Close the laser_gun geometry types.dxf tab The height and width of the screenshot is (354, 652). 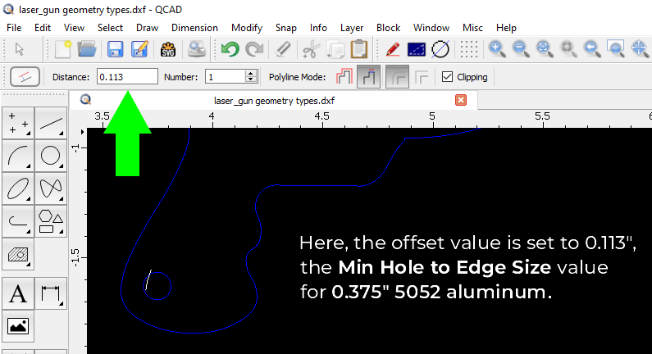tap(461, 100)
